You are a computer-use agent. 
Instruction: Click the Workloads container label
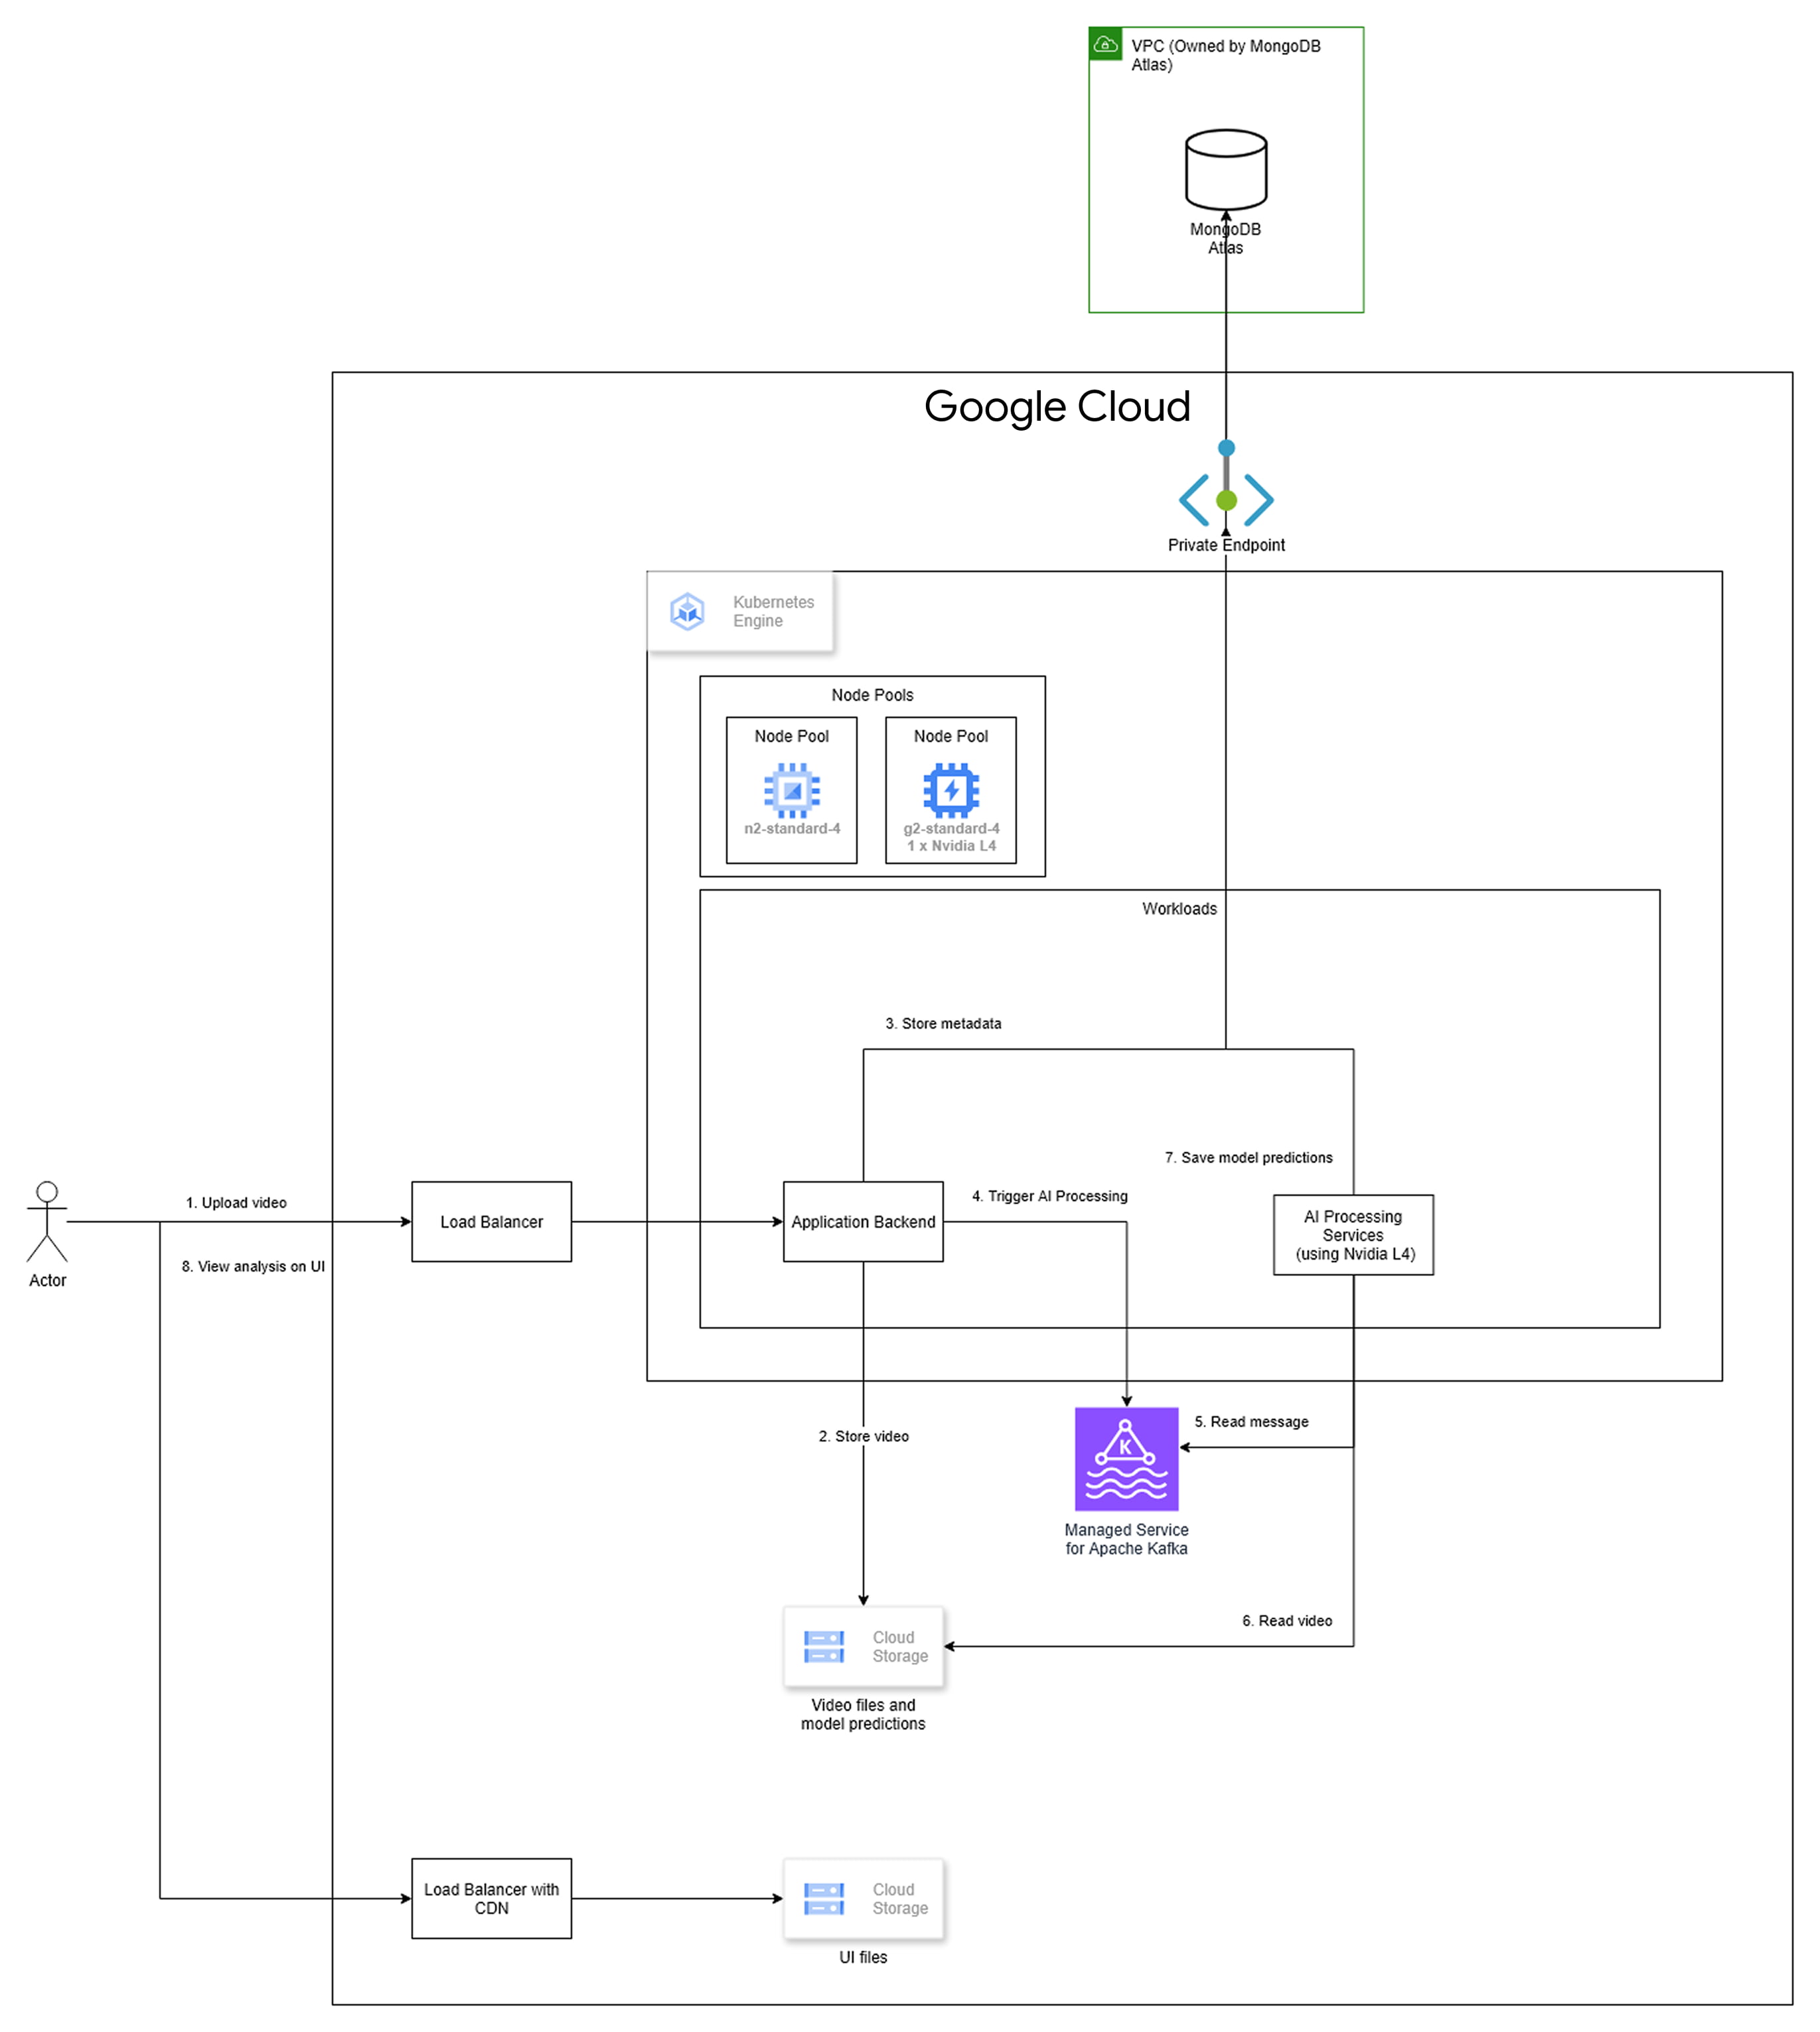point(1180,909)
